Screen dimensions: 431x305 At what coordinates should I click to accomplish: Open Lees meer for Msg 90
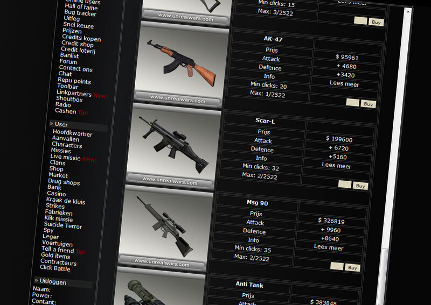click(x=329, y=247)
